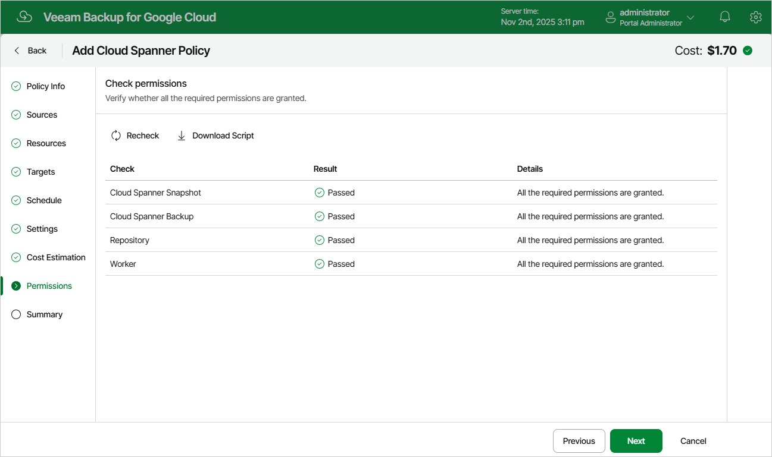
Task: Click the Cloud Spanner Snapshot passed icon
Action: click(x=319, y=193)
